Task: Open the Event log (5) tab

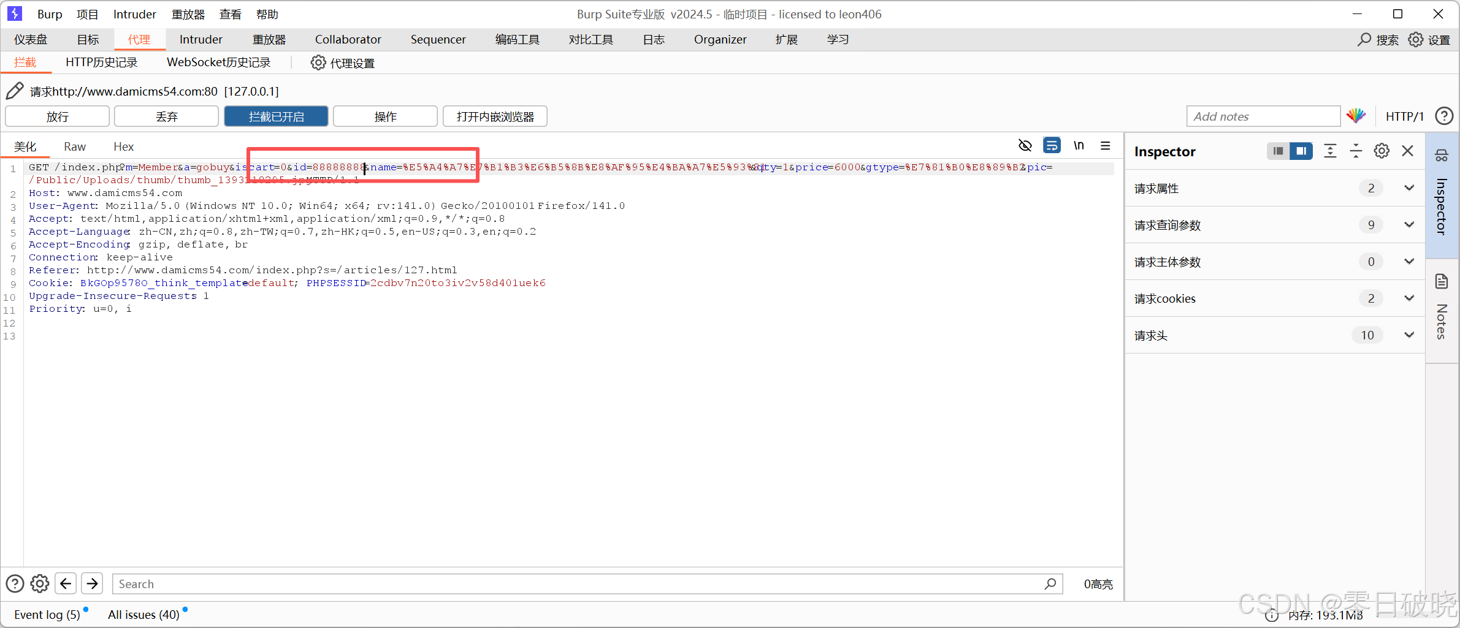Action: tap(47, 615)
